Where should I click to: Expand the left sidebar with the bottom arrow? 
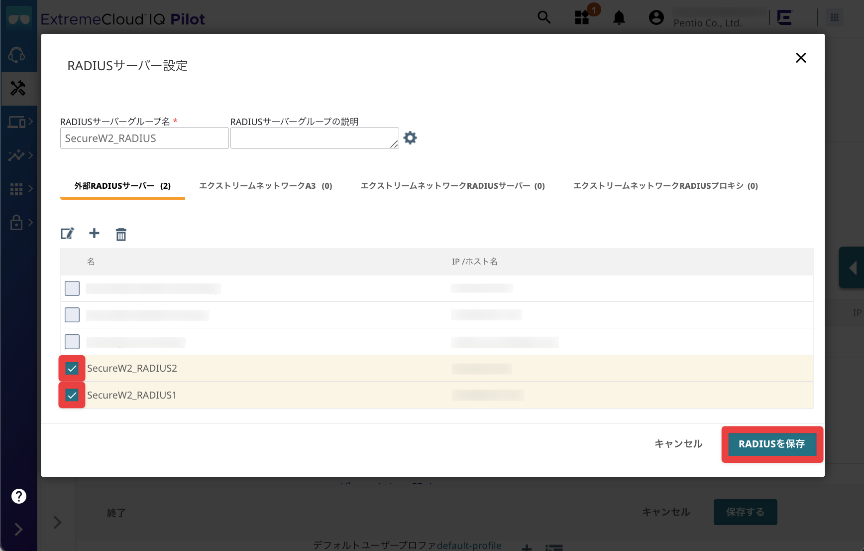point(18,529)
